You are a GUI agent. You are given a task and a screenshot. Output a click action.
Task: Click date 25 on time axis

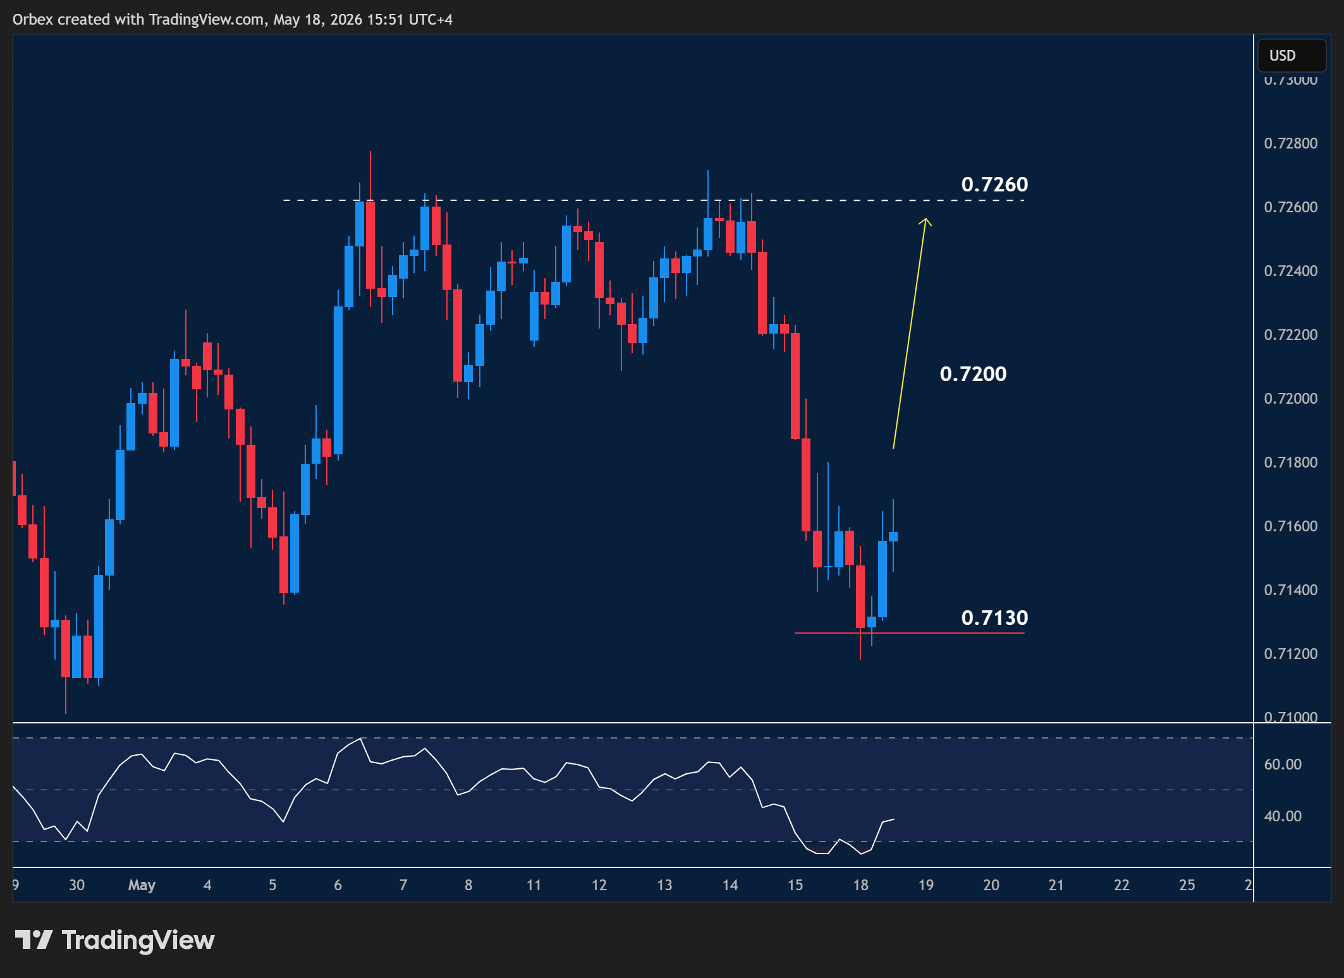(1187, 885)
